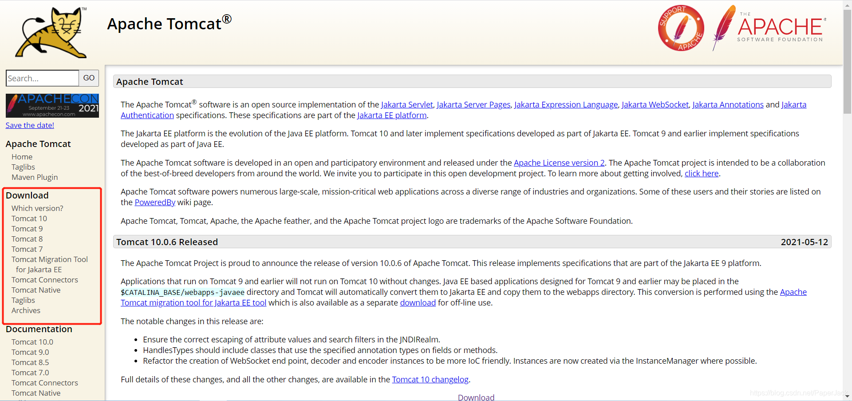Open the Tomcat 10 changelog link
852x401 pixels.
click(430, 379)
